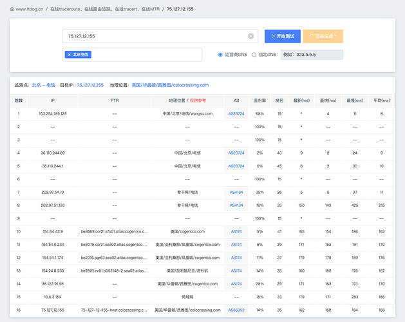Click location 中国/北京/电信/wangsu.com cell
Screen dimensions: 405x322
(187, 114)
